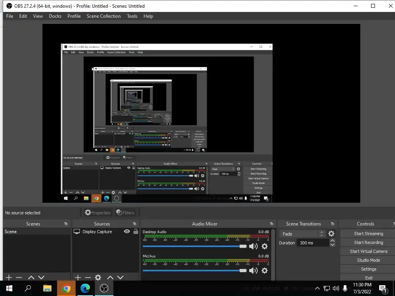Open the Windows Start menu
Screen dimensions: 395x296
[x=9, y=288]
